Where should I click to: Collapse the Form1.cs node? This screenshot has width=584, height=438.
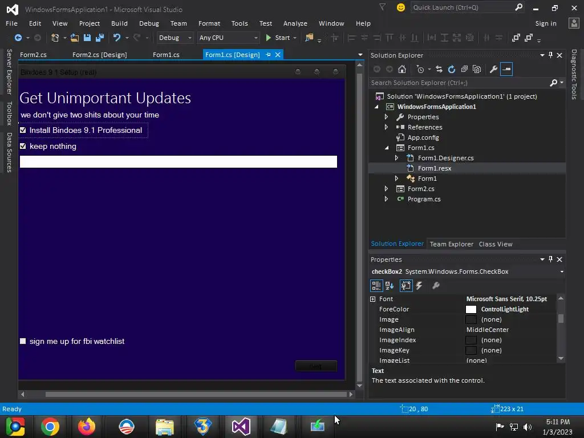point(387,148)
